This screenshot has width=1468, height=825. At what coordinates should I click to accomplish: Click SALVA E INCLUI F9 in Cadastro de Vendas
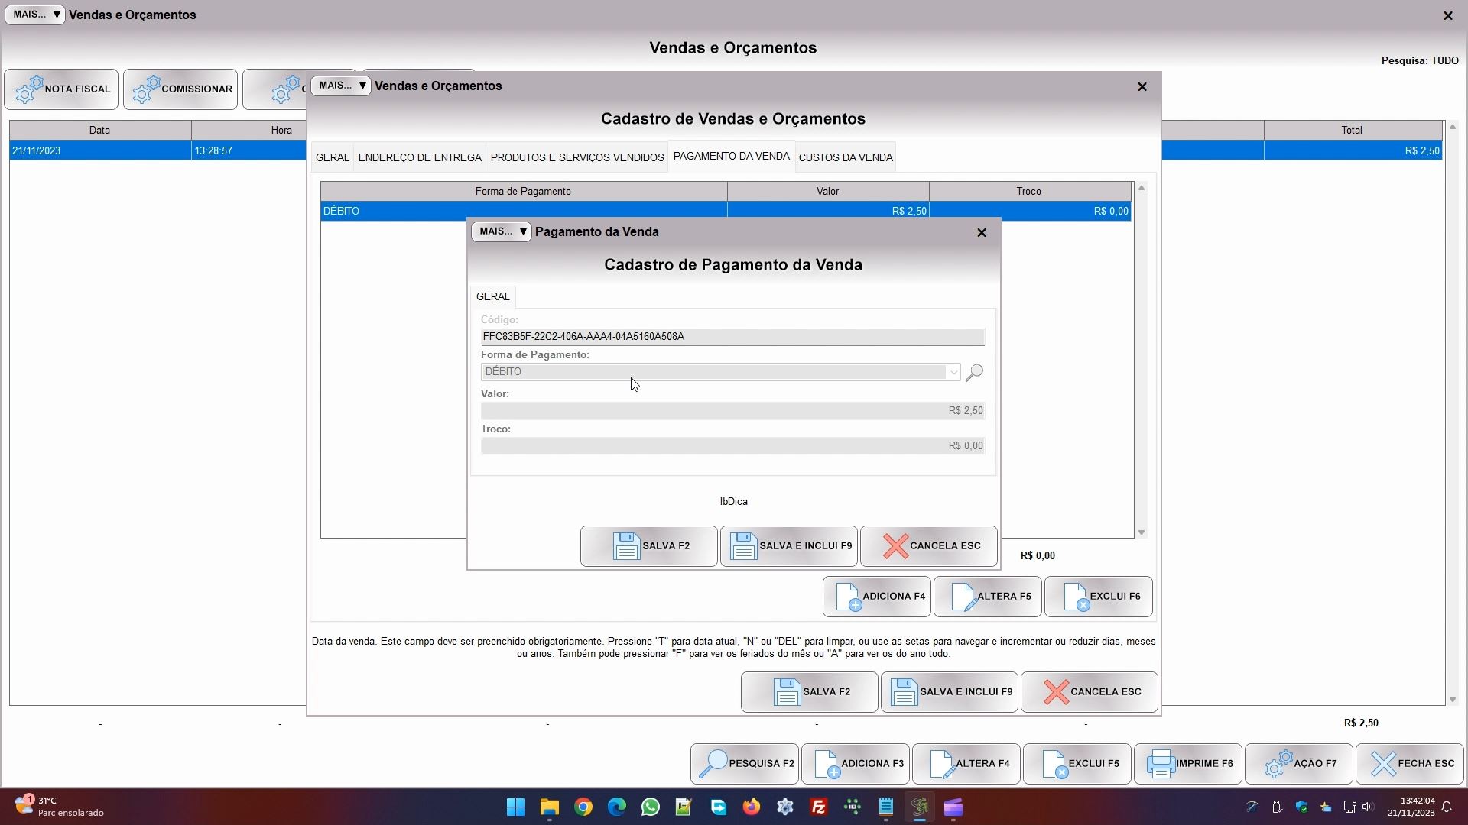coord(949,692)
